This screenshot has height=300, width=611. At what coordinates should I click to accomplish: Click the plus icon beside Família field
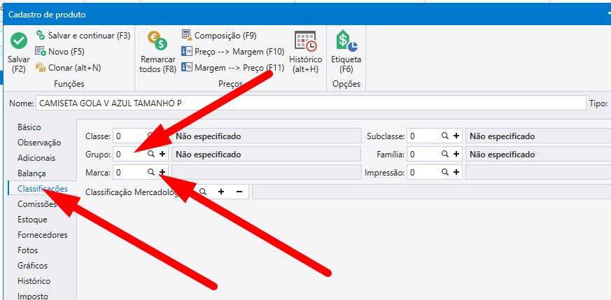point(456,154)
